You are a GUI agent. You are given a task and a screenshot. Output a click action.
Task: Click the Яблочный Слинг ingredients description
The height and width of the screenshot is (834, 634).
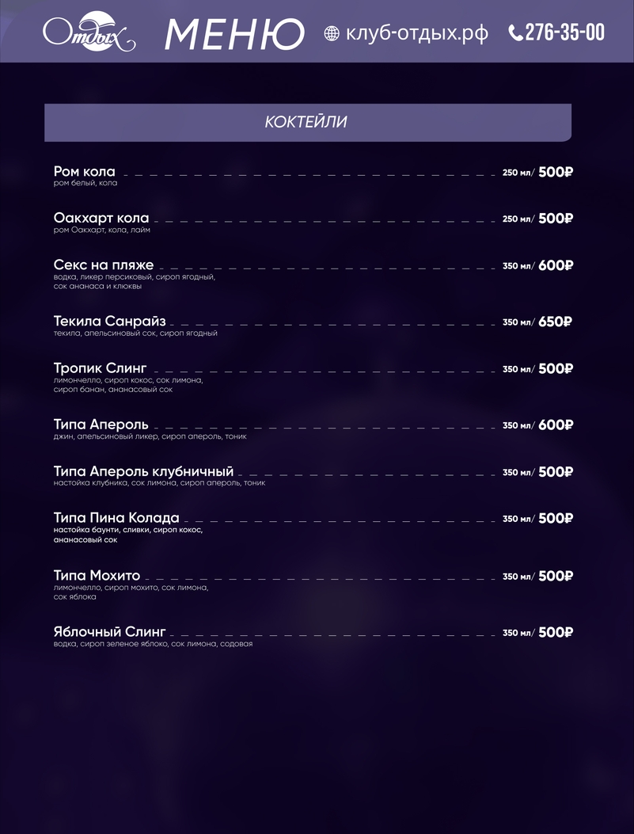pyautogui.click(x=153, y=644)
